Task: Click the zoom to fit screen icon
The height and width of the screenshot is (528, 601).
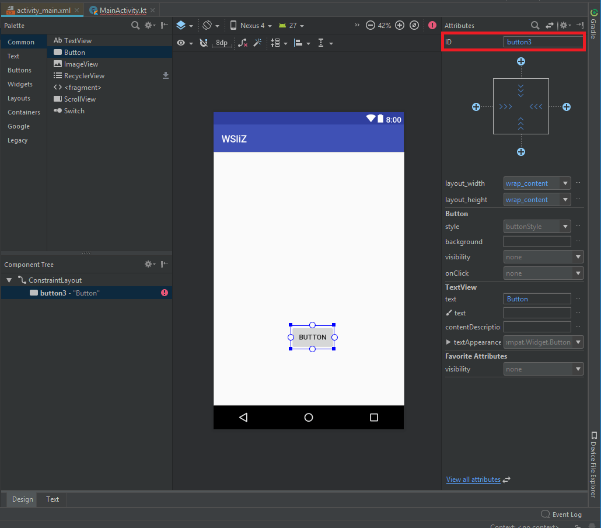Action: 414,25
